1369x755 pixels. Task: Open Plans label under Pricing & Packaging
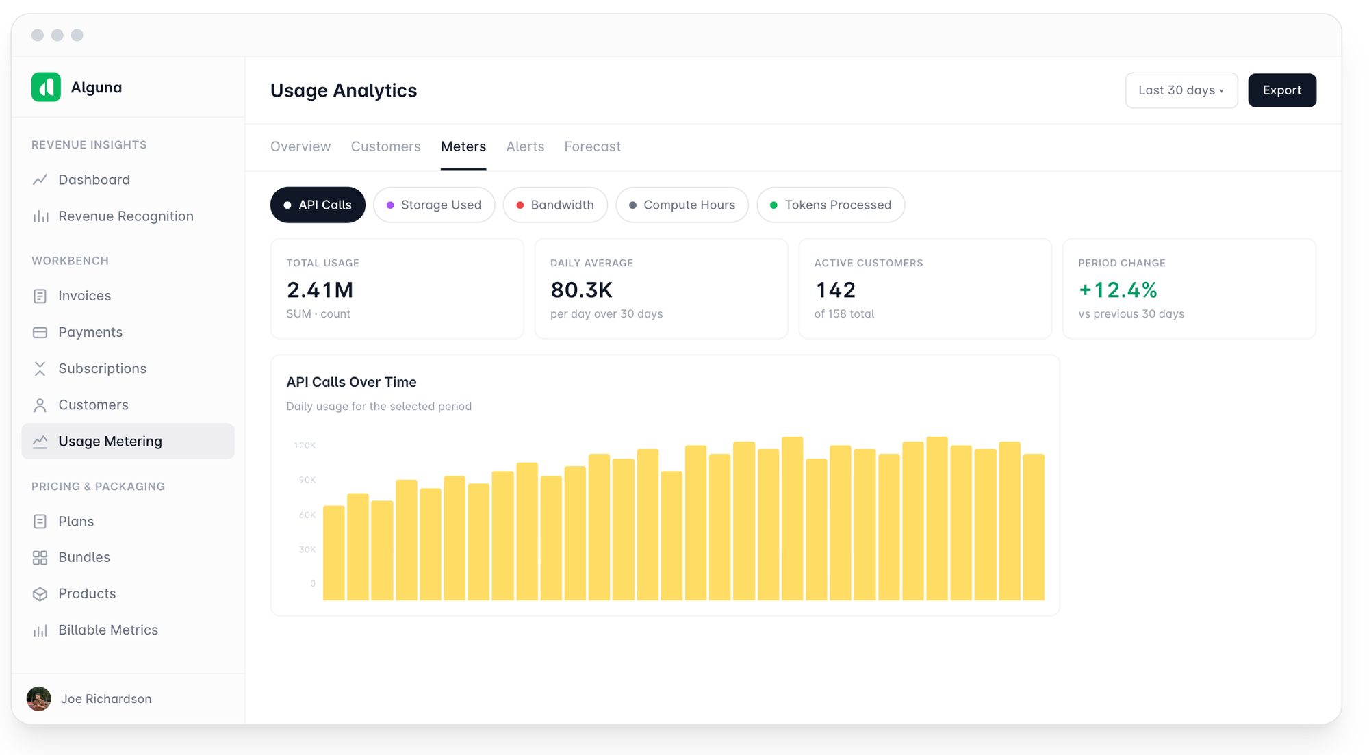coord(76,522)
